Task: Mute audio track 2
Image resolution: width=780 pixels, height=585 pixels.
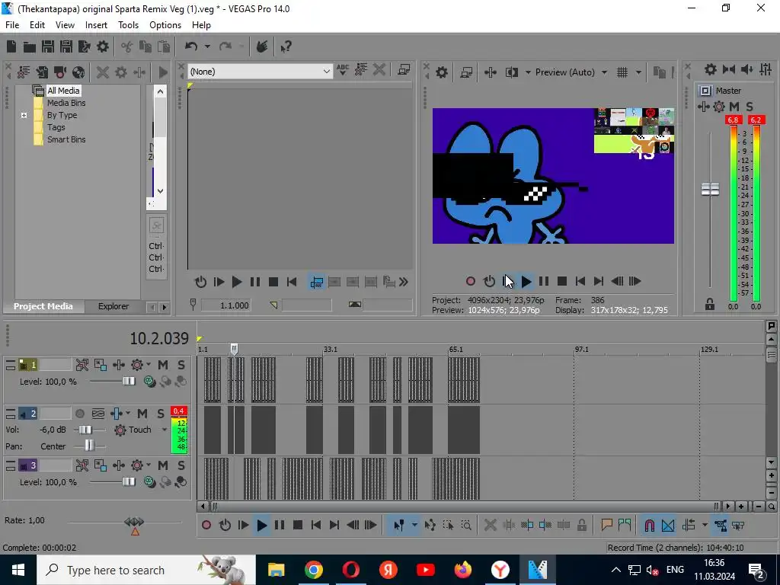Action: click(142, 414)
